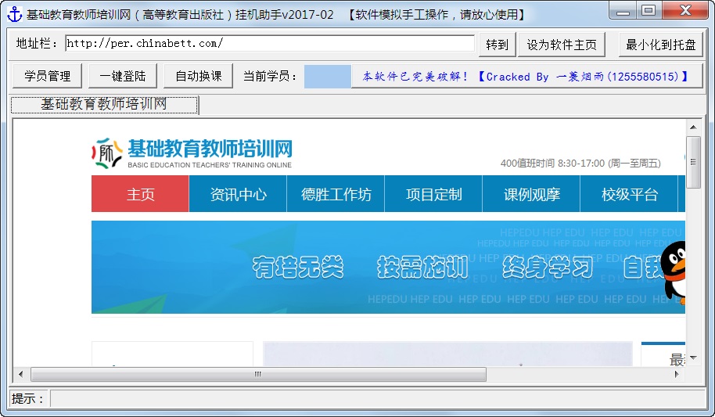This screenshot has height=417, width=715.
Task: Click the blue slogan banner 有培无类
Action: [x=388, y=268]
